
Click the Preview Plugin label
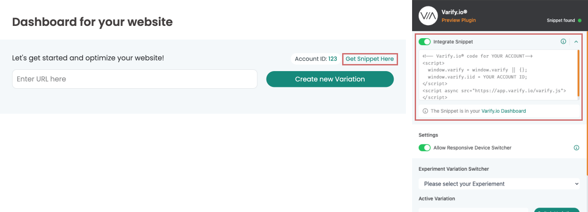point(459,20)
